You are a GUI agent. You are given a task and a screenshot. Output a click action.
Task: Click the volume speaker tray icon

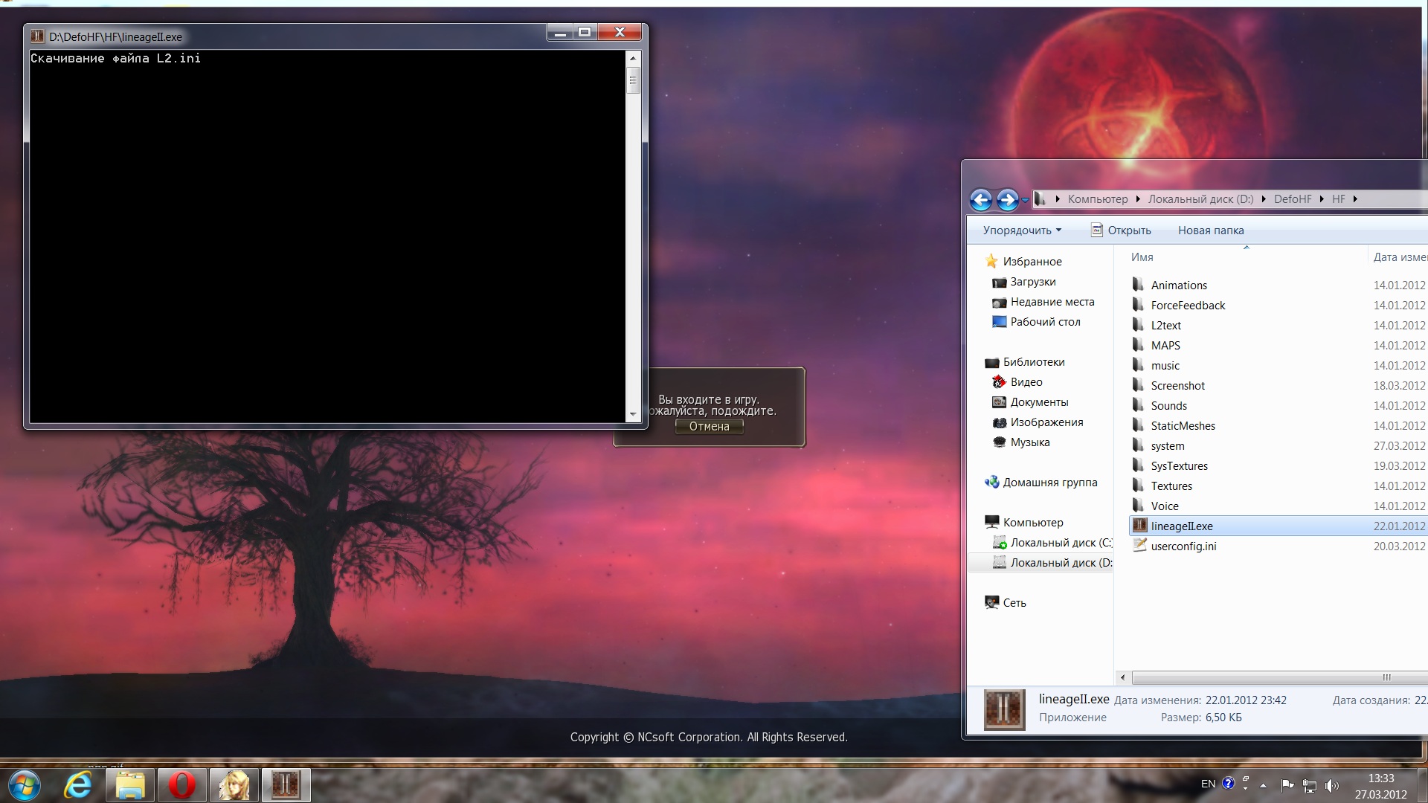pyautogui.click(x=1331, y=785)
